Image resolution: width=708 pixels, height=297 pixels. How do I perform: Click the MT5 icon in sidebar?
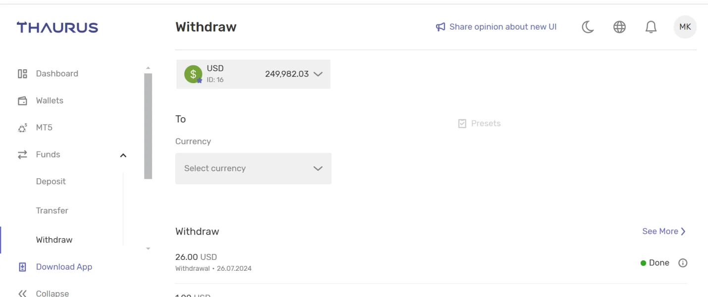(22, 128)
